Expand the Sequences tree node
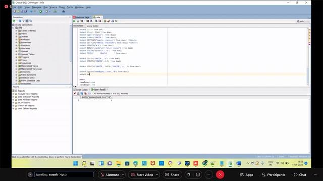This screenshot has height=181, width=323. [16, 63]
